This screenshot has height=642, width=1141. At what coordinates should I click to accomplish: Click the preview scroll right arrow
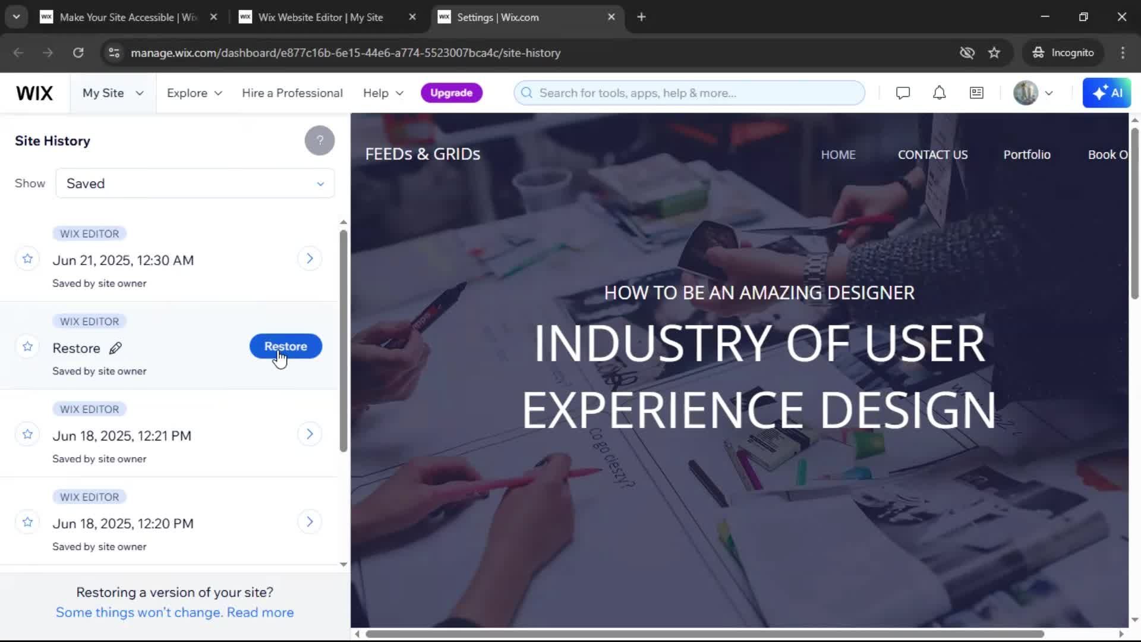click(x=1121, y=634)
